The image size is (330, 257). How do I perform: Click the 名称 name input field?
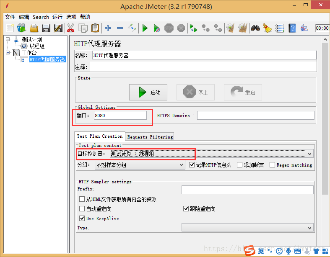pos(204,55)
